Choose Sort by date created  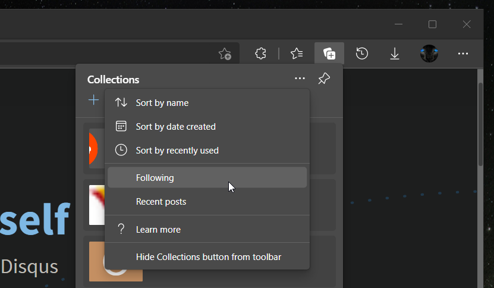tap(175, 127)
